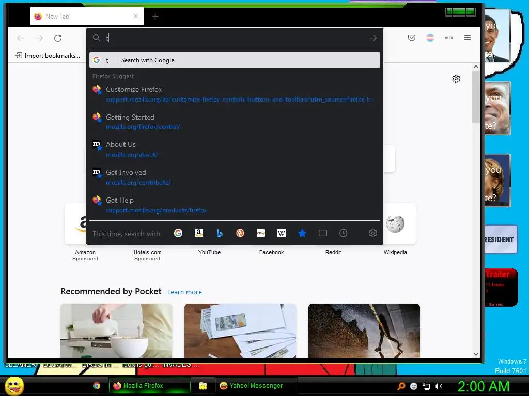The height and width of the screenshot is (396, 529).
Task: Open Pocket story with mixing bowl image
Action: tap(116, 331)
